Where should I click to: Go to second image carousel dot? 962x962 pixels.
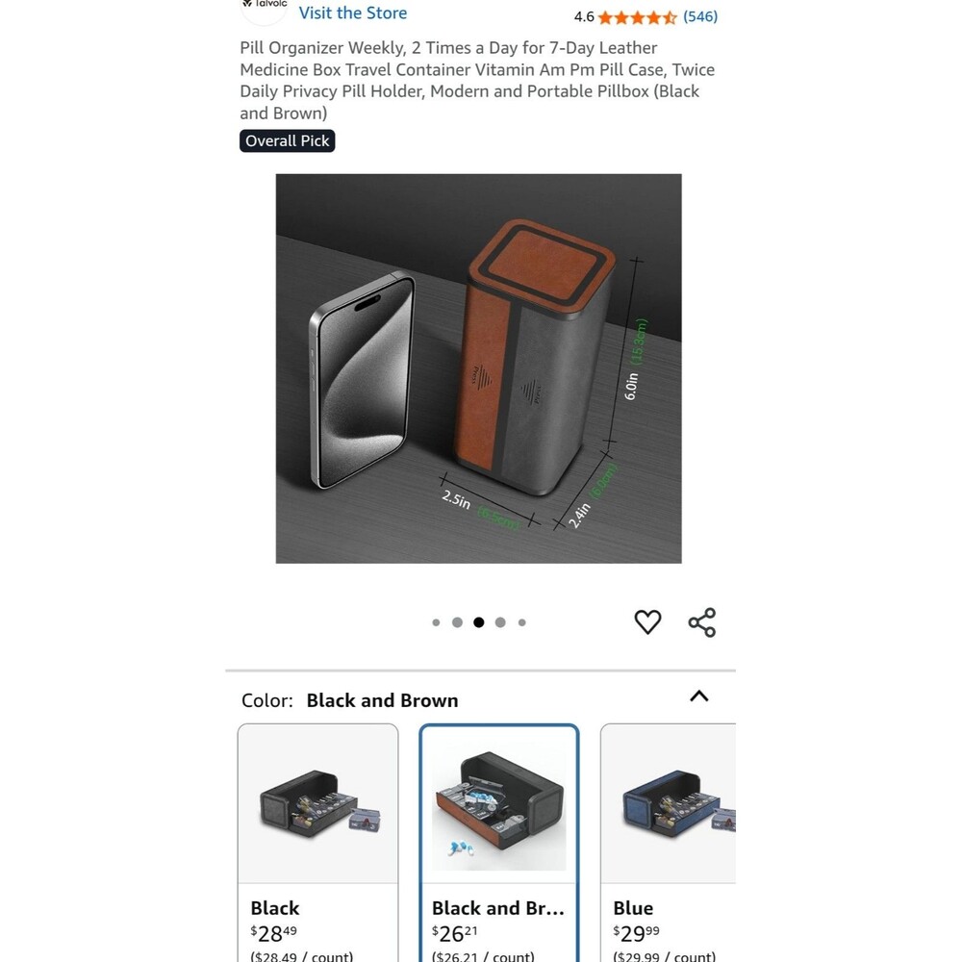[x=457, y=622]
